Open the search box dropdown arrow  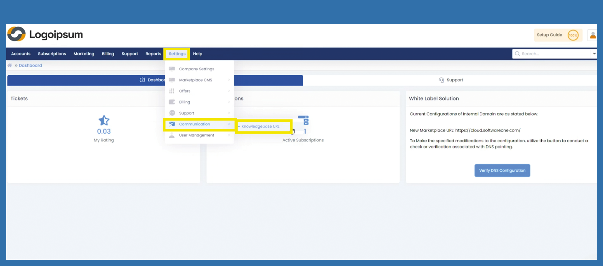pos(594,54)
